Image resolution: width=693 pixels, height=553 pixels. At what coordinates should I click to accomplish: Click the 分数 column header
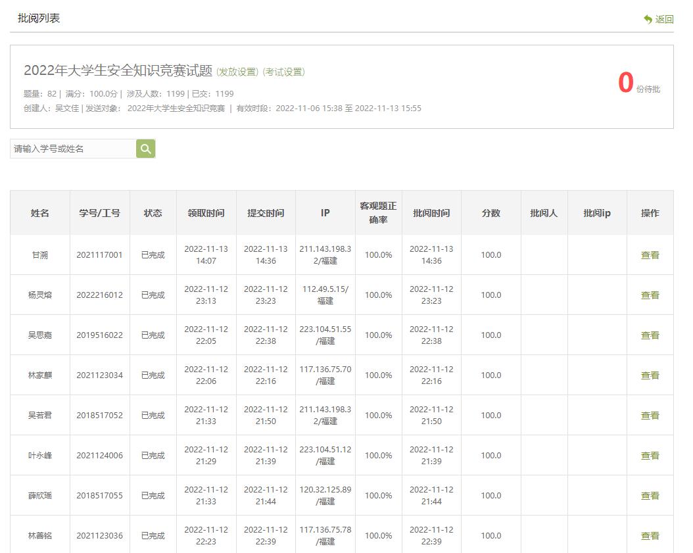tap(491, 213)
